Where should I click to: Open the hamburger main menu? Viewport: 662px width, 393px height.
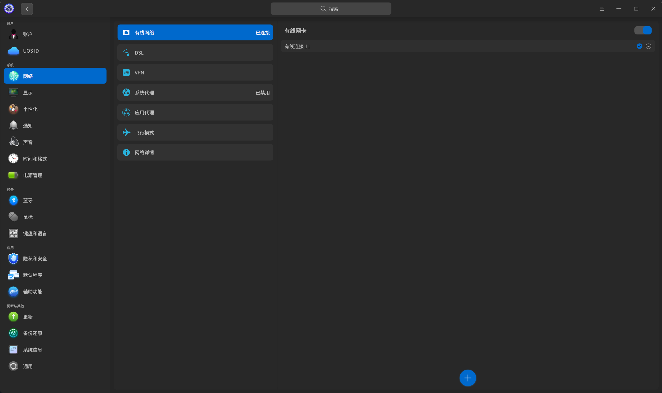(x=602, y=9)
